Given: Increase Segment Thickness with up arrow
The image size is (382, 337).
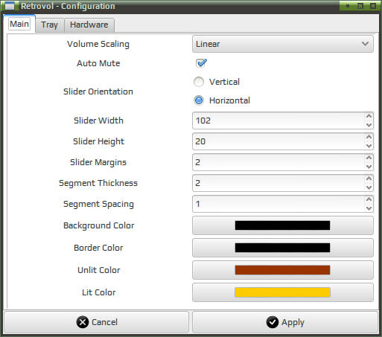Looking at the screenshot, I should pos(369,179).
